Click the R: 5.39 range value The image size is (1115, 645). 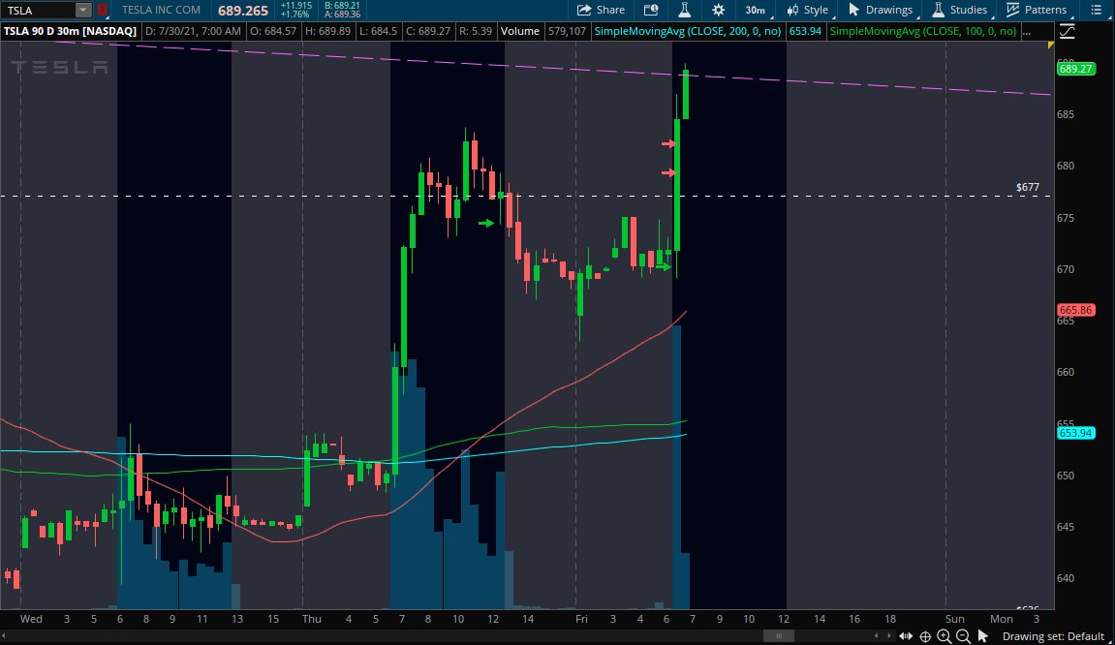tap(476, 31)
